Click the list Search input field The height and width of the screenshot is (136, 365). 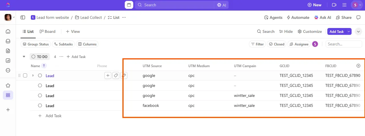click(344, 44)
